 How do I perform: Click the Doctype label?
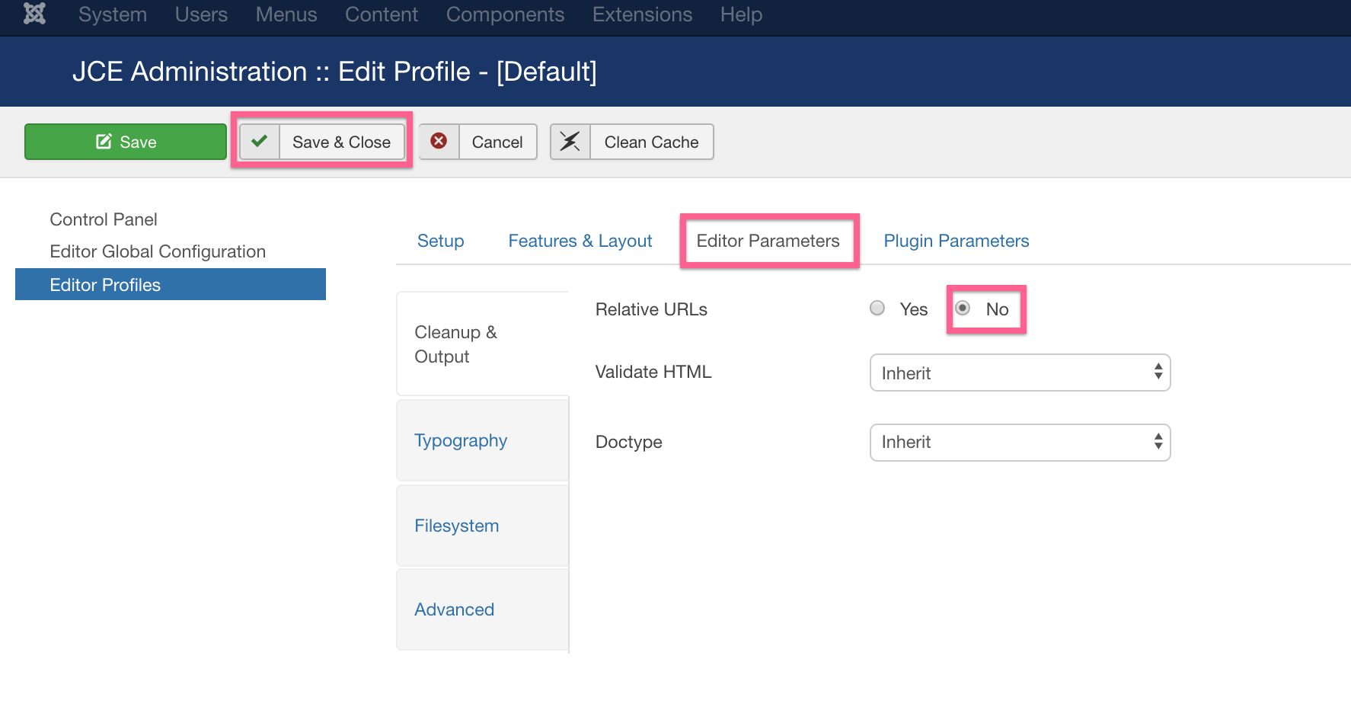coord(629,442)
